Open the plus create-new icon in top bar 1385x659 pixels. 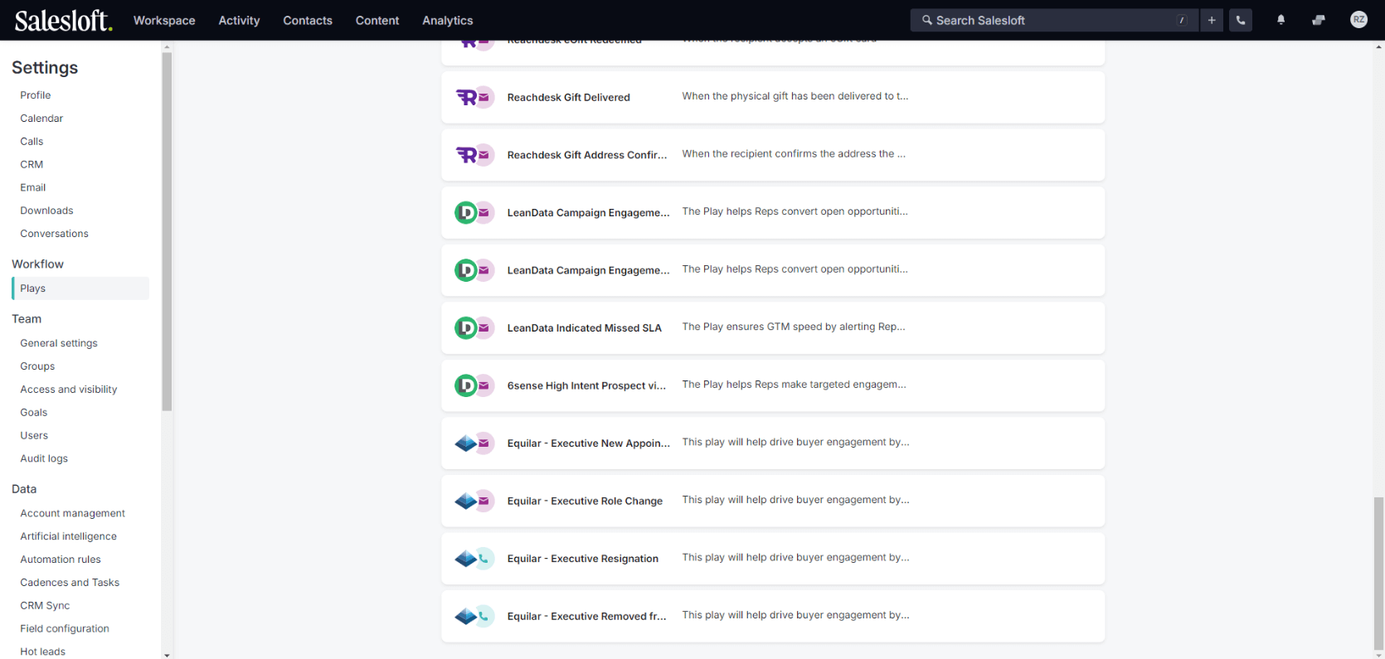click(1212, 20)
